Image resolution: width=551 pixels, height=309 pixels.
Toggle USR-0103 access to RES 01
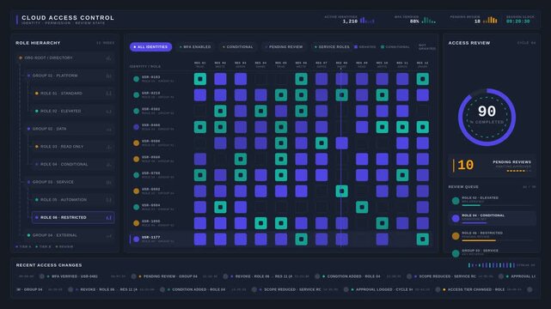pos(200,79)
